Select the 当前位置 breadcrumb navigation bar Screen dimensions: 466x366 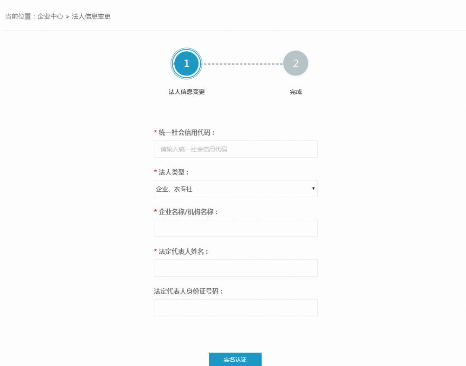[57, 16]
